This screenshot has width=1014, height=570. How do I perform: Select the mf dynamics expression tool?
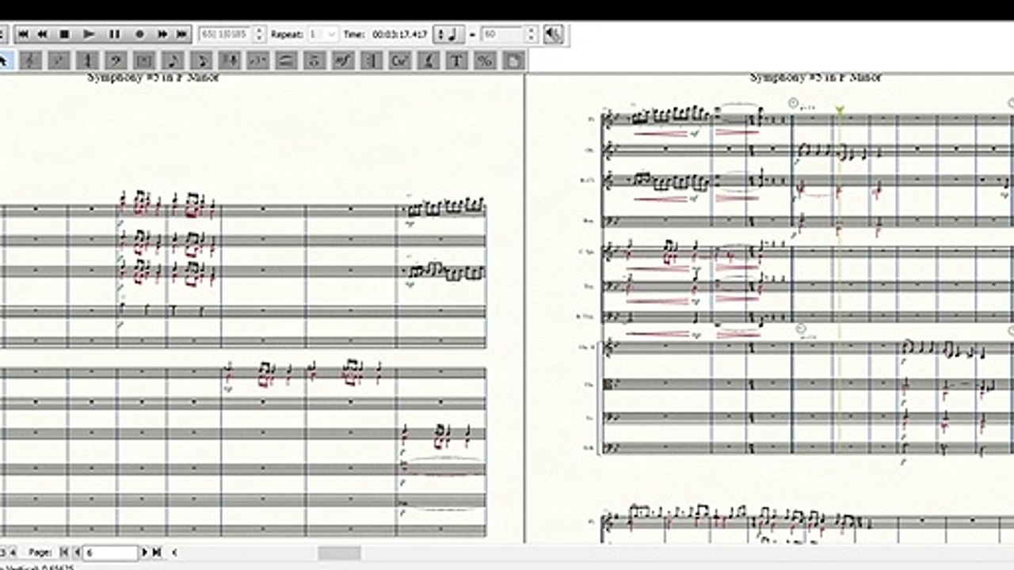pos(343,60)
